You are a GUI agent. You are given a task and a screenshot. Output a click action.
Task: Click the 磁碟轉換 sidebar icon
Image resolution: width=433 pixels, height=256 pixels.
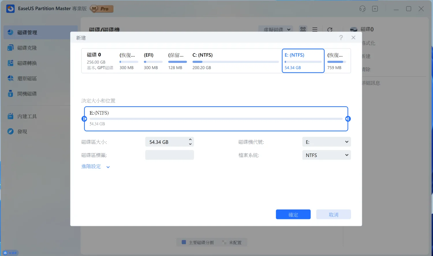coord(11,63)
